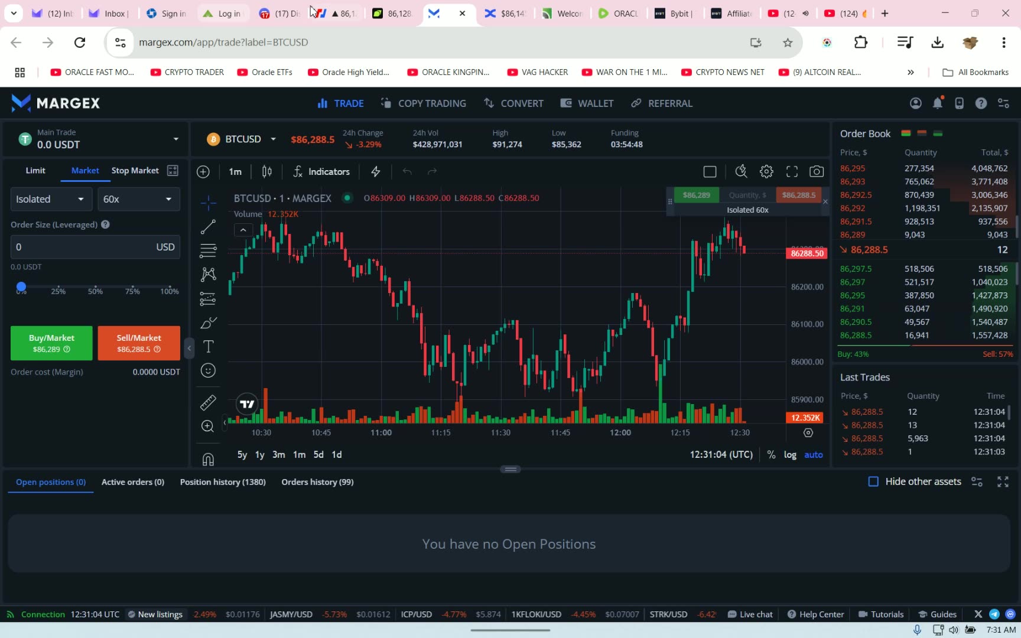The width and height of the screenshot is (1021, 638).
Task: Click the orange Sell/Market button
Action: [139, 343]
